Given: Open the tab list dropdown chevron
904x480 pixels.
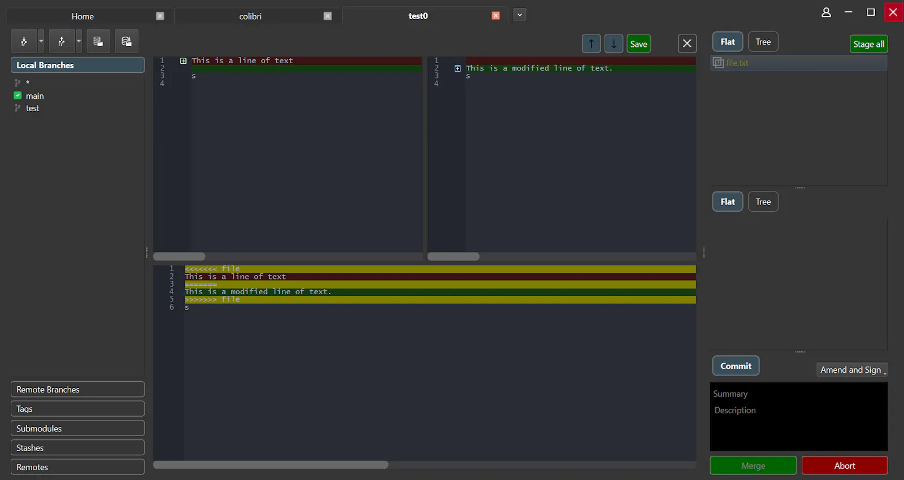Looking at the screenshot, I should click(x=520, y=15).
